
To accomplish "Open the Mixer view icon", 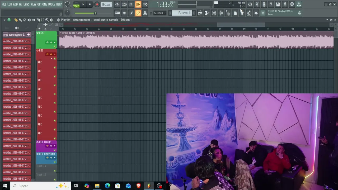I will click(221, 13).
